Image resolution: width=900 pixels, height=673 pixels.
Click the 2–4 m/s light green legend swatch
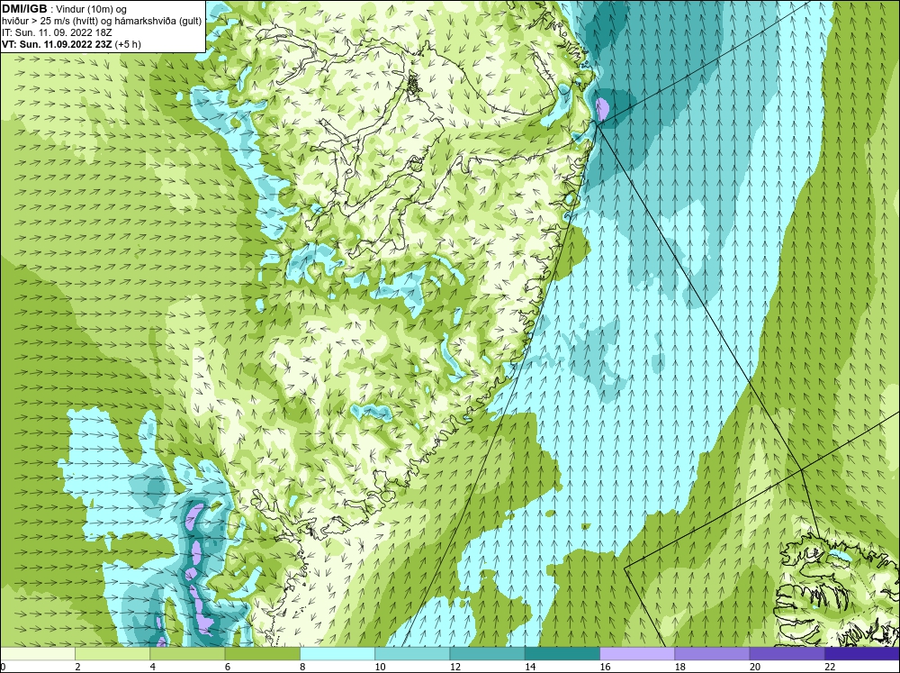pyautogui.click(x=112, y=654)
